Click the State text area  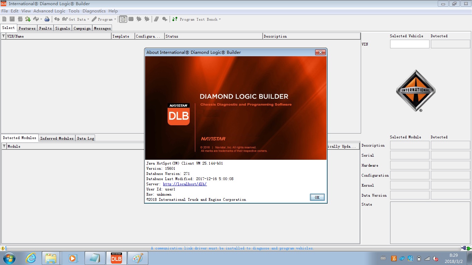pyautogui.click(x=430, y=223)
